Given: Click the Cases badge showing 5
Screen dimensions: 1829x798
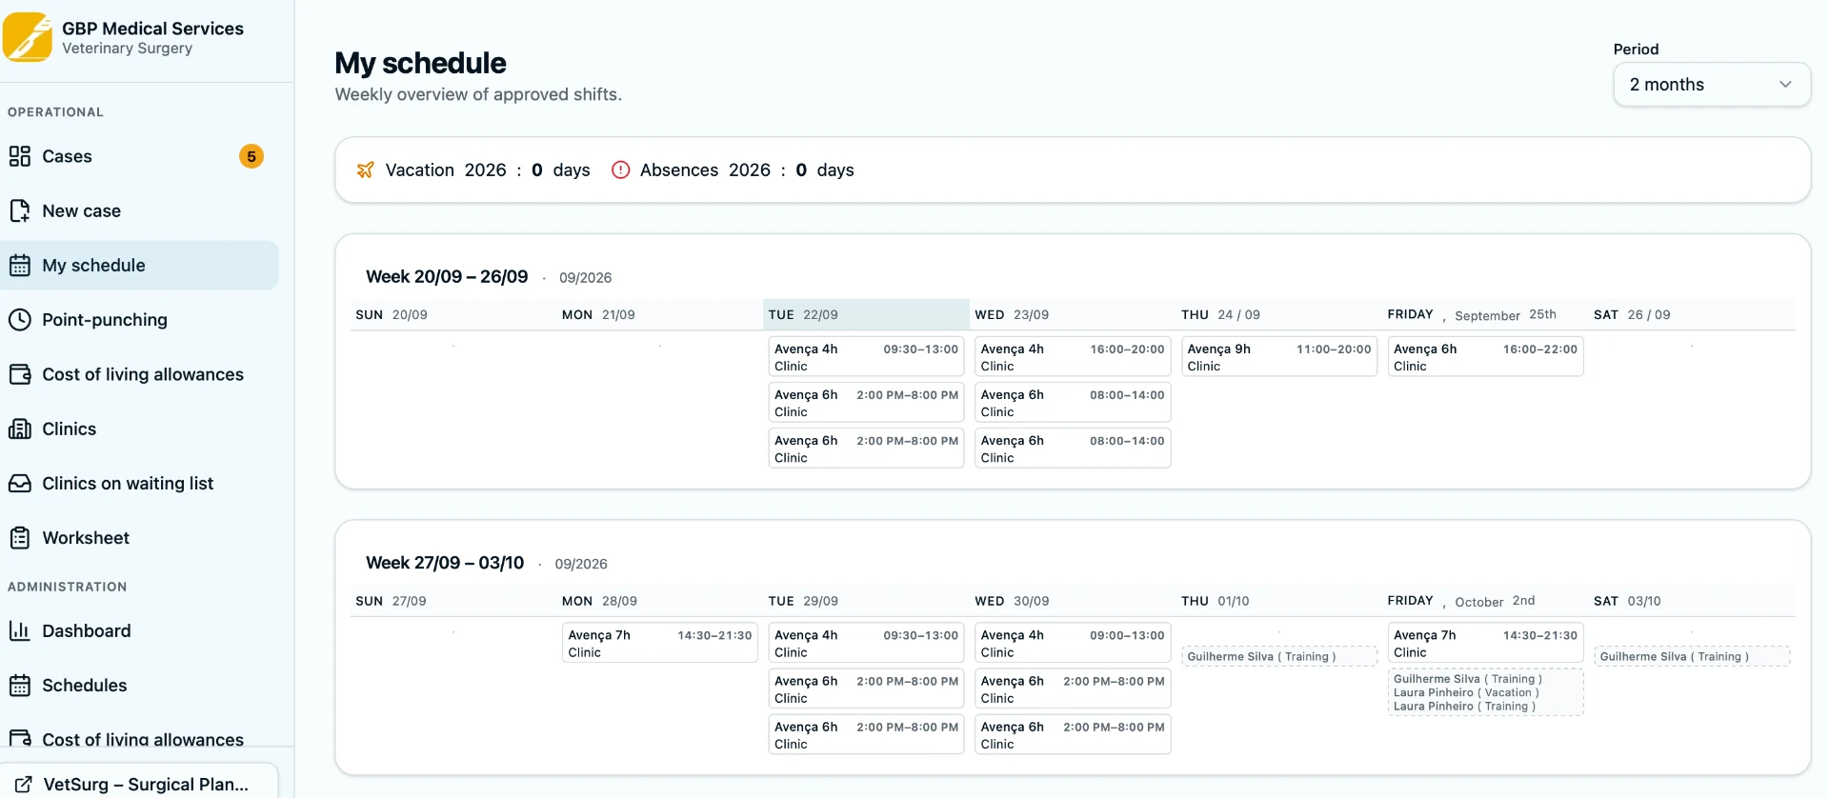Looking at the screenshot, I should (x=251, y=156).
